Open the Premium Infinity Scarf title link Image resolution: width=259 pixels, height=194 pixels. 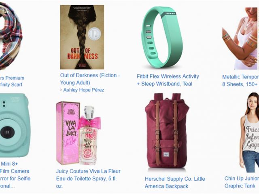(12, 81)
